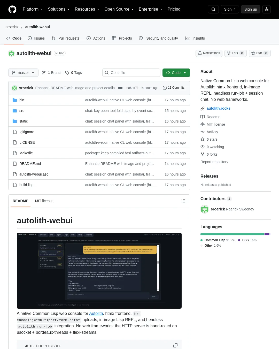Viewport: 279px width, 349px height.
Task: Open commit hash e86ed7f
Action: pyautogui.click(x=132, y=88)
